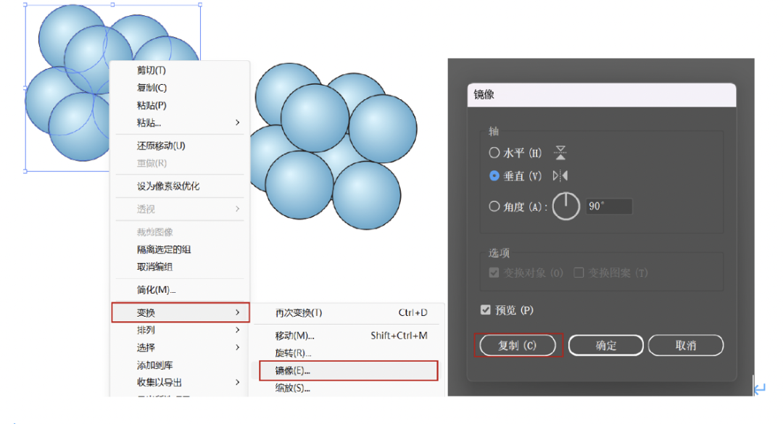Expand the 变换 chevron arrow
Image resolution: width=783 pixels, height=424 pixels.
(237, 312)
